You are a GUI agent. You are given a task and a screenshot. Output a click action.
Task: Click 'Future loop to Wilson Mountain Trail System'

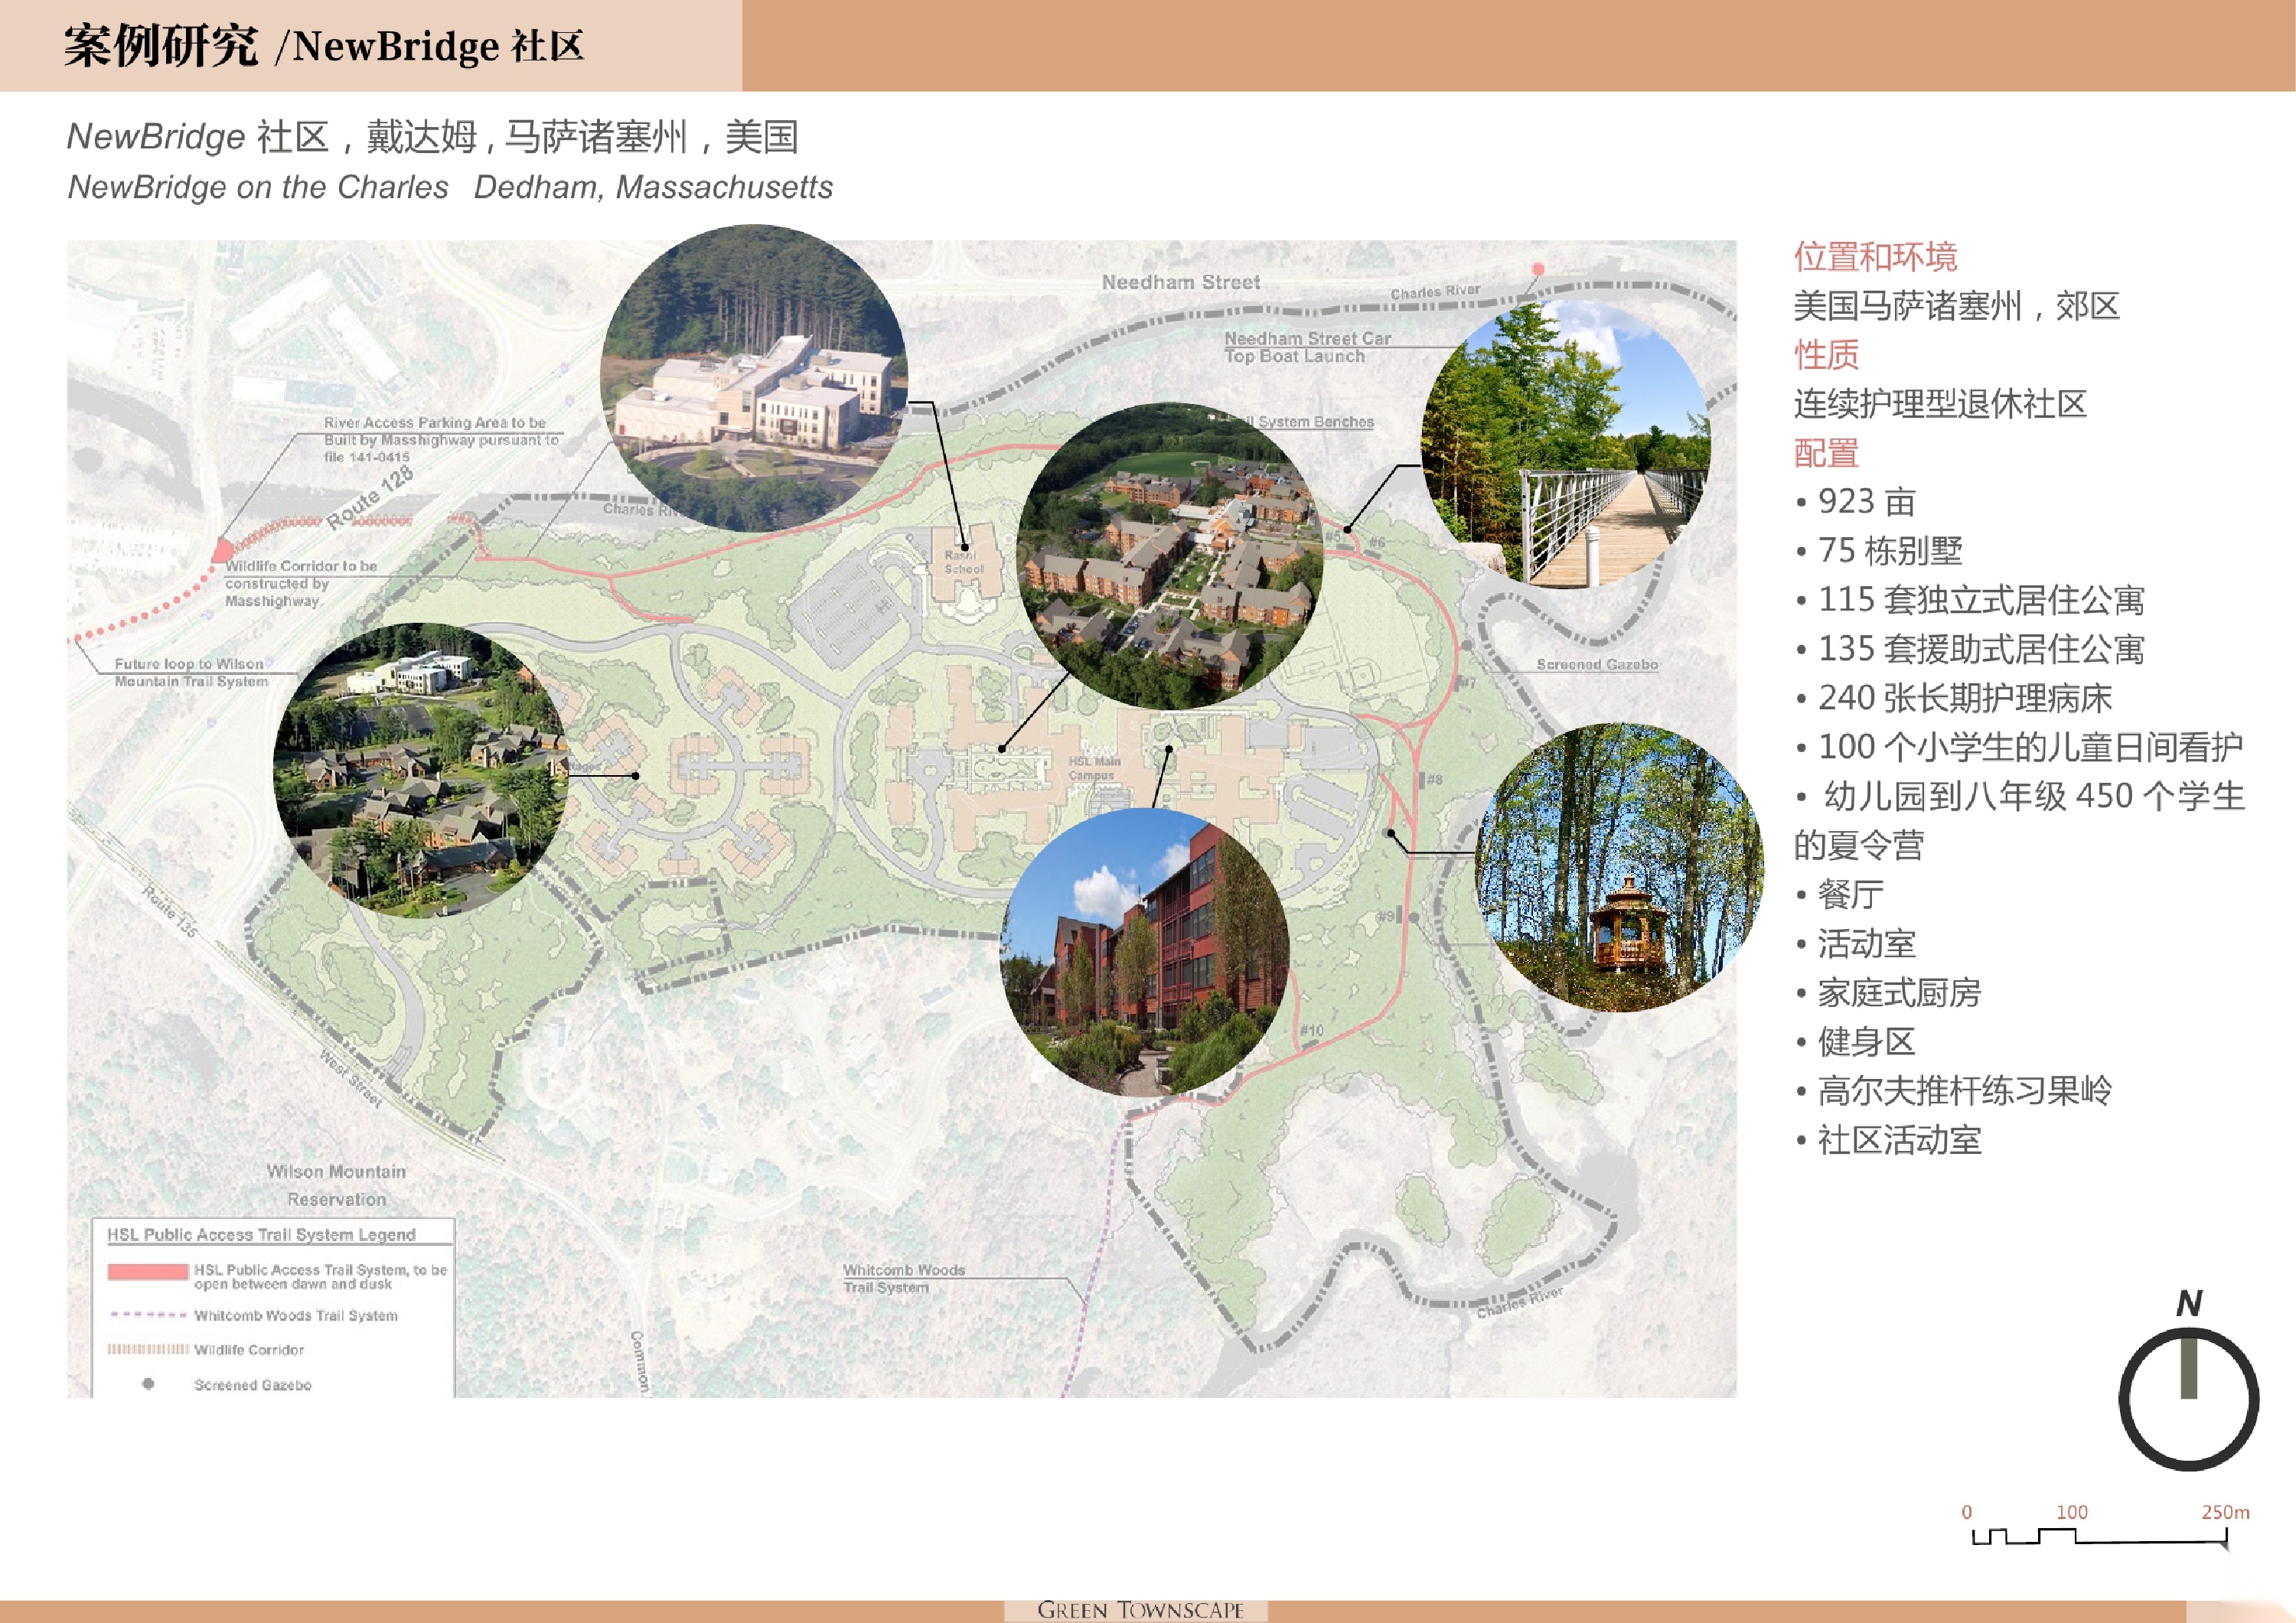[191, 672]
